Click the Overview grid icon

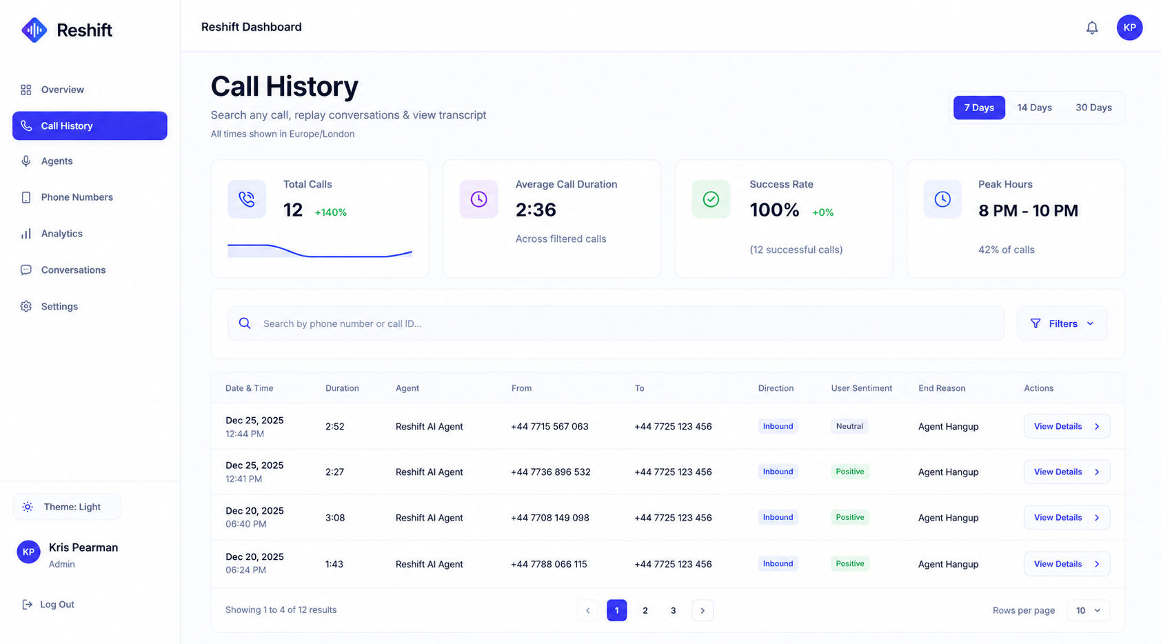coord(26,90)
